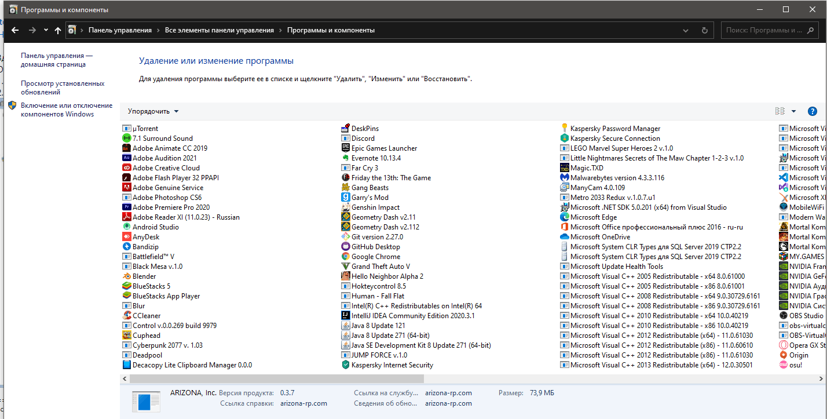The width and height of the screenshot is (827, 419).
Task: Select Adobe Photoshop CS6 entry
Action: point(162,198)
